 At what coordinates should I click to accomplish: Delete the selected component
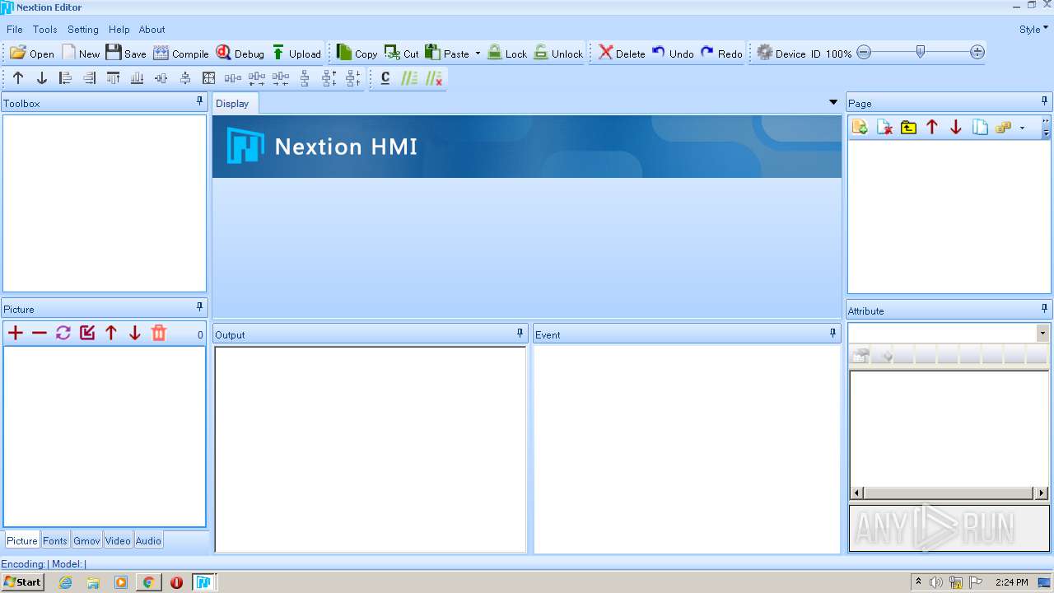point(622,53)
